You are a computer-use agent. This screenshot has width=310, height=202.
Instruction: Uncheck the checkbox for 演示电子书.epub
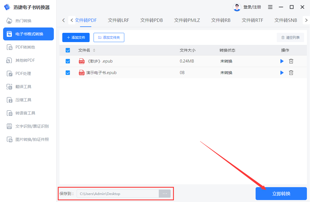(68, 72)
